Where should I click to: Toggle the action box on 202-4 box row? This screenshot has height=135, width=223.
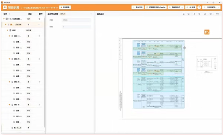(x=40, y=105)
